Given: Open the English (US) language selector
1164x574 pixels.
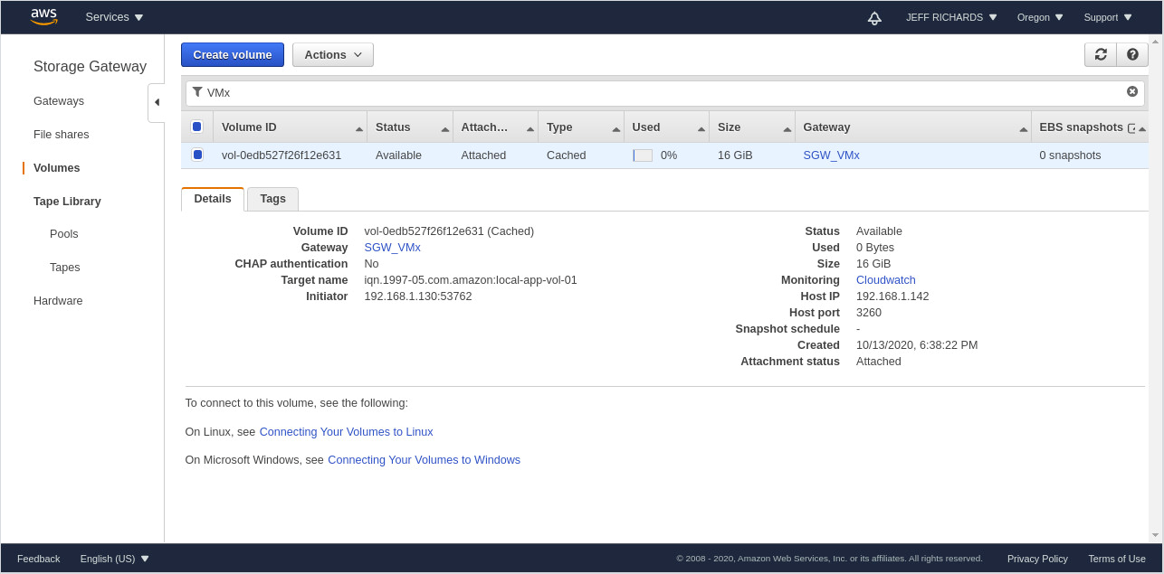Looking at the screenshot, I should [114, 559].
